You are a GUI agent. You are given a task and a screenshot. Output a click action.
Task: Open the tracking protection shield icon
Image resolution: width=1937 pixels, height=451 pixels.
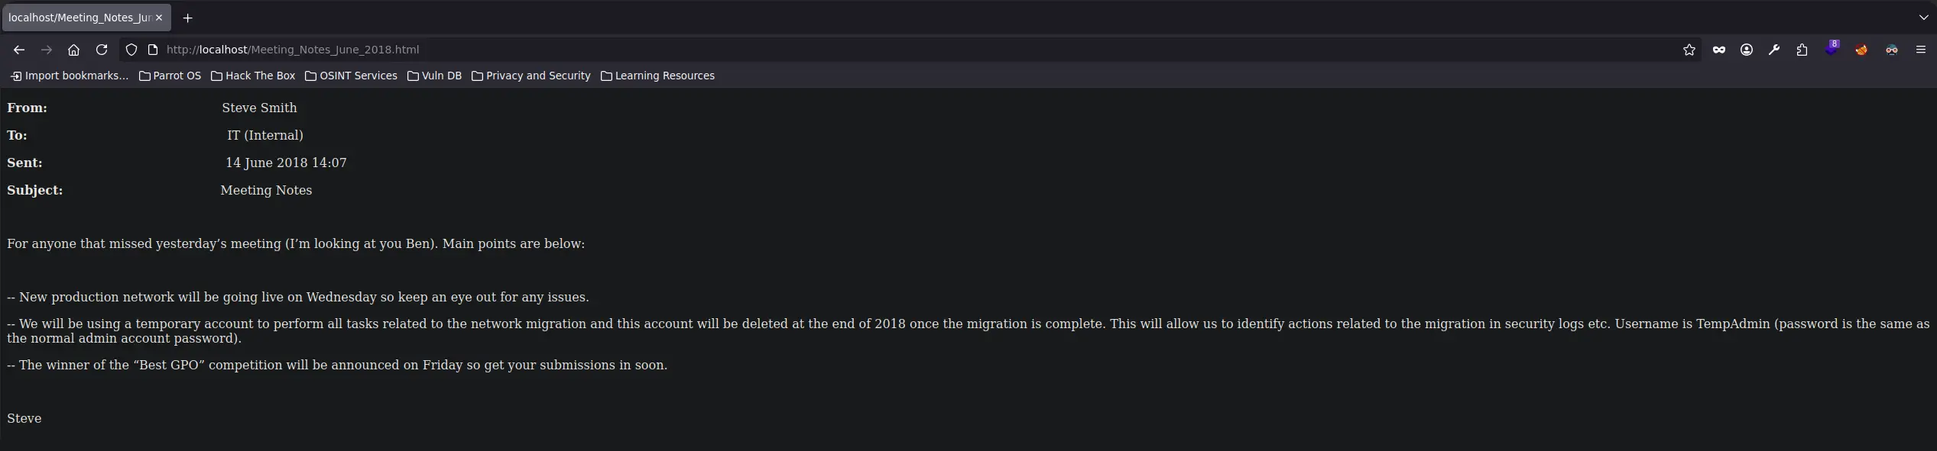coord(131,50)
